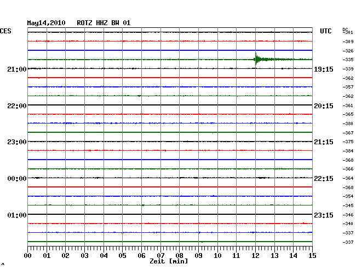Viewport: 356px width, 270px height.
Task: Click the UTC column header
Action: point(325,31)
